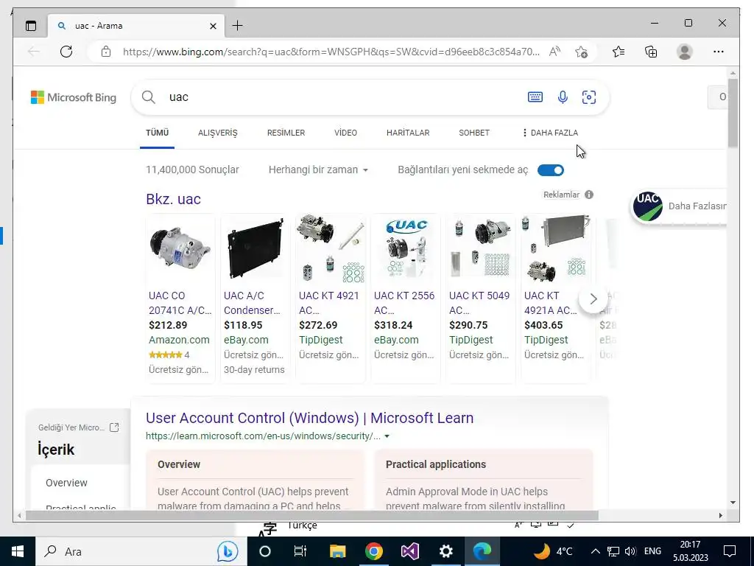Start voice search with microphone
Viewport: 754px width, 566px height.
(x=562, y=97)
